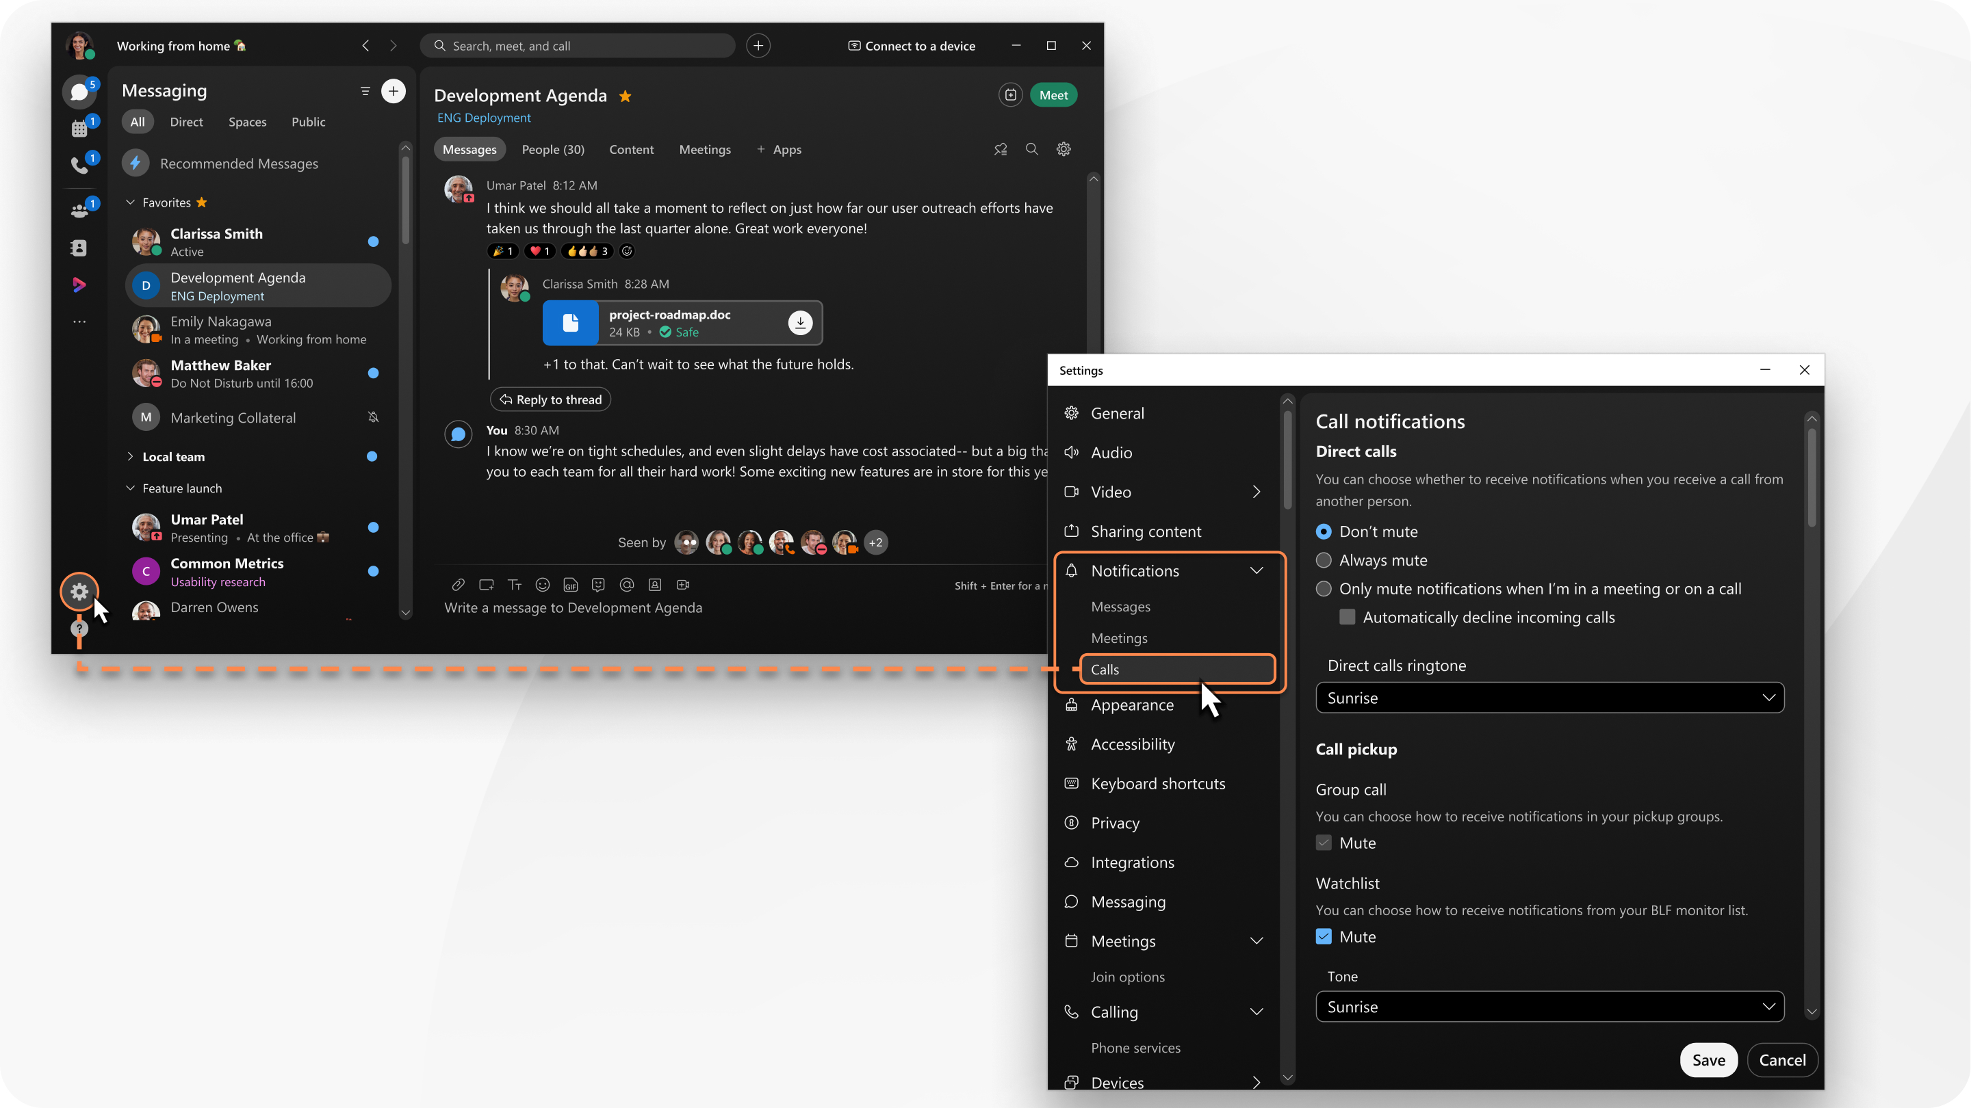1971x1108 pixels.
Task: Enable Automatically decline incoming calls checkbox
Action: tap(1347, 617)
